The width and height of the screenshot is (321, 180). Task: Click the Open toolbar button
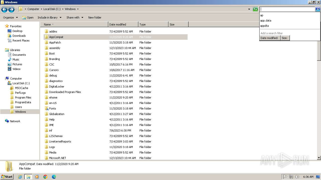(x=28, y=17)
